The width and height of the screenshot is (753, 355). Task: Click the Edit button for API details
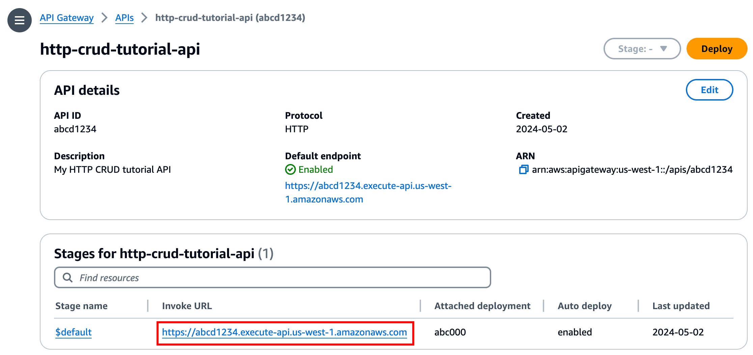(709, 90)
